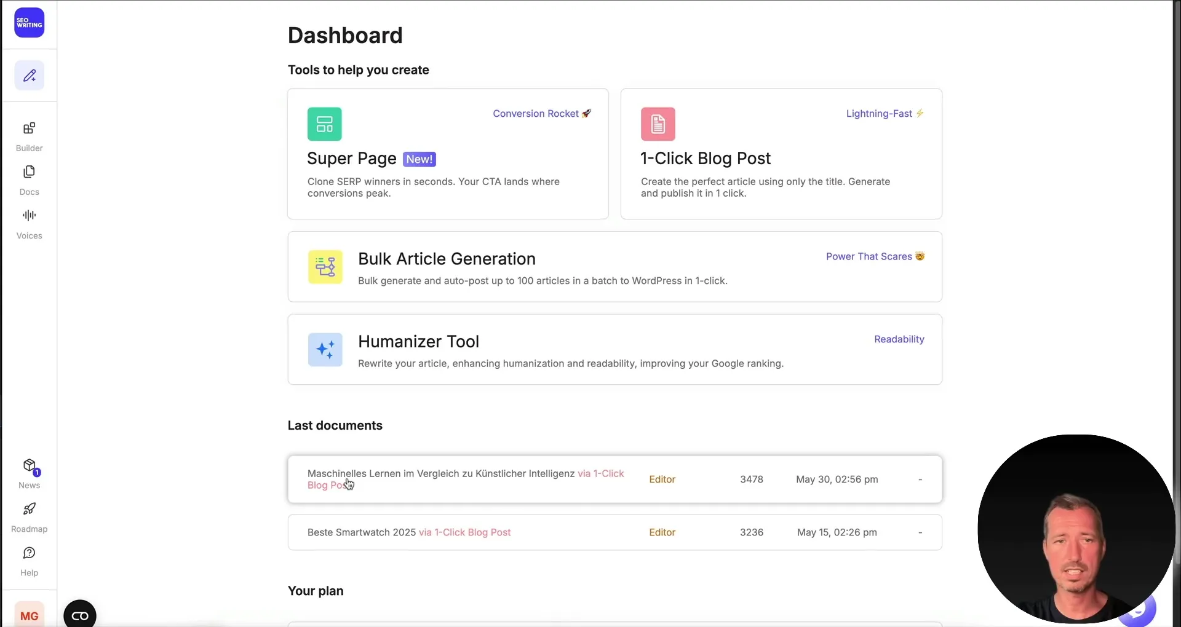The height and width of the screenshot is (627, 1181).
Task: Open Beste Smartwatch 2025 via 1-Click link
Action: (466, 532)
